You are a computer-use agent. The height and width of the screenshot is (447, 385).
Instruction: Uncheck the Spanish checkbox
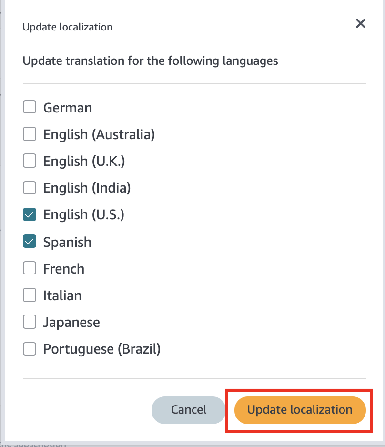(x=29, y=242)
